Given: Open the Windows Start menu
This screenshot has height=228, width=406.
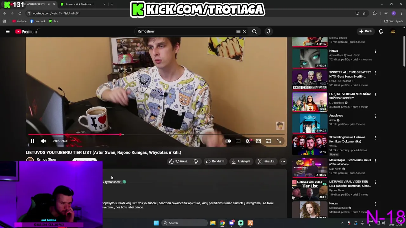Looking at the screenshot, I should (156, 223).
